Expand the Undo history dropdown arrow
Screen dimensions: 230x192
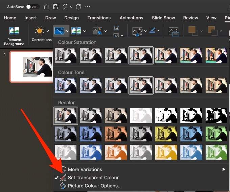pyautogui.click(x=71, y=7)
